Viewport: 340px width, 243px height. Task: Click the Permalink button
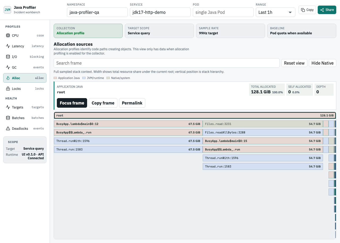tap(132, 103)
